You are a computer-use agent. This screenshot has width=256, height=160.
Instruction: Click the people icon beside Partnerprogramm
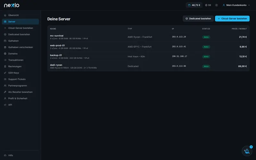point(5,85)
